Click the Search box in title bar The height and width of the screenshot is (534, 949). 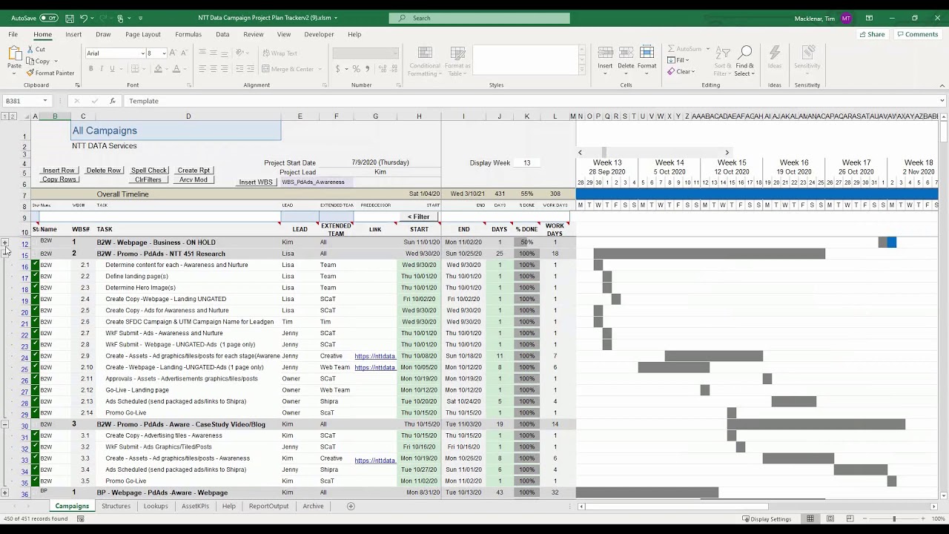[x=480, y=18]
